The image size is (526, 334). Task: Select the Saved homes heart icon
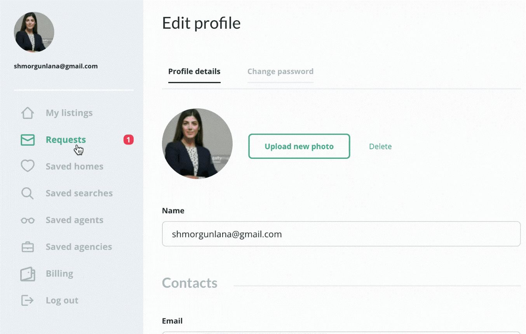pos(27,166)
